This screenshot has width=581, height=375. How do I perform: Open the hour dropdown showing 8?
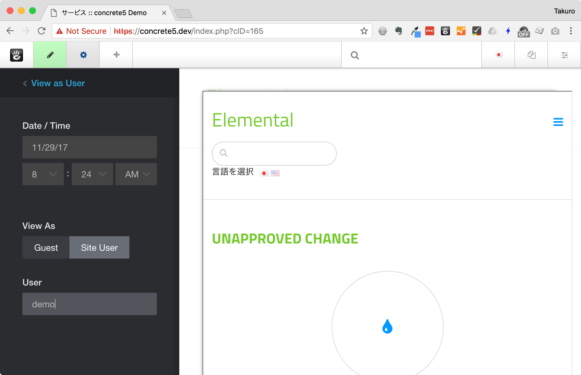[x=43, y=174]
